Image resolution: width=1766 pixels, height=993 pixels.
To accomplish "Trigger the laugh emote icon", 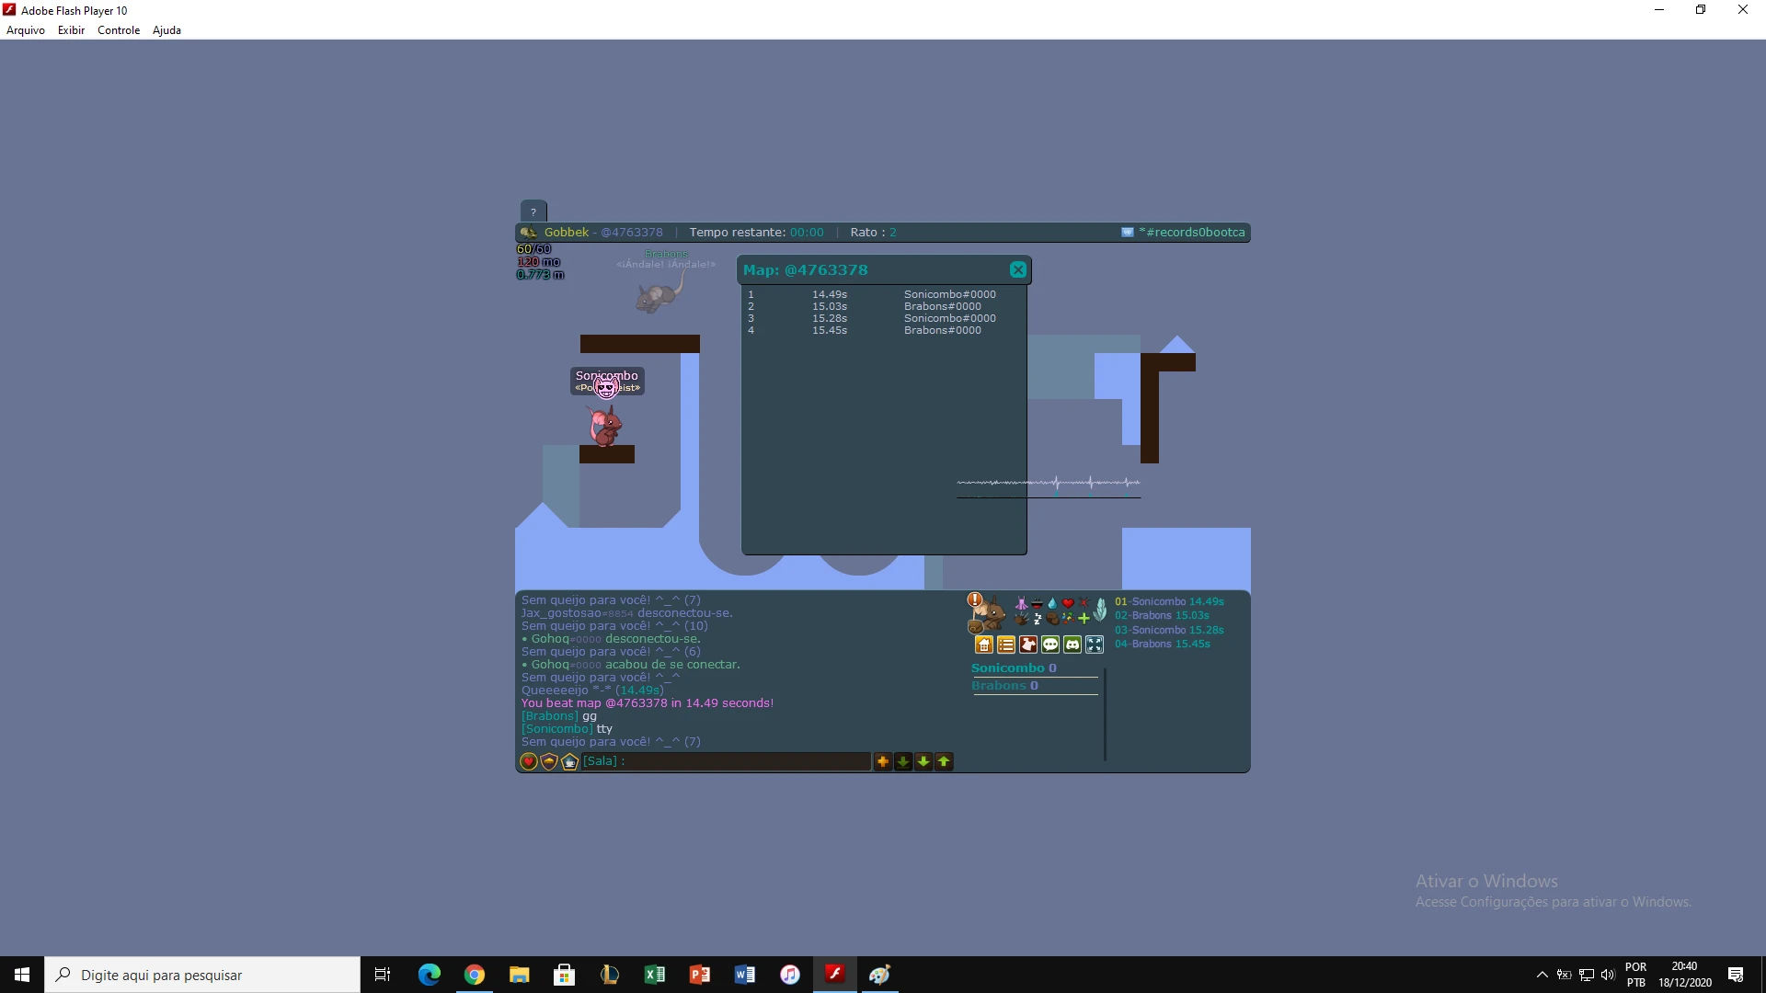I will 1037,603.
